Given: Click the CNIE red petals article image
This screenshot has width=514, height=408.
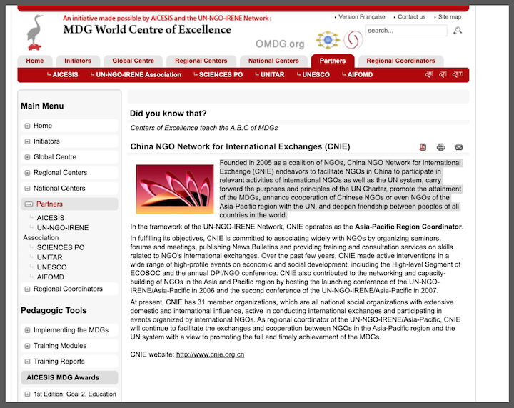Looking at the screenshot, I should point(175,189).
